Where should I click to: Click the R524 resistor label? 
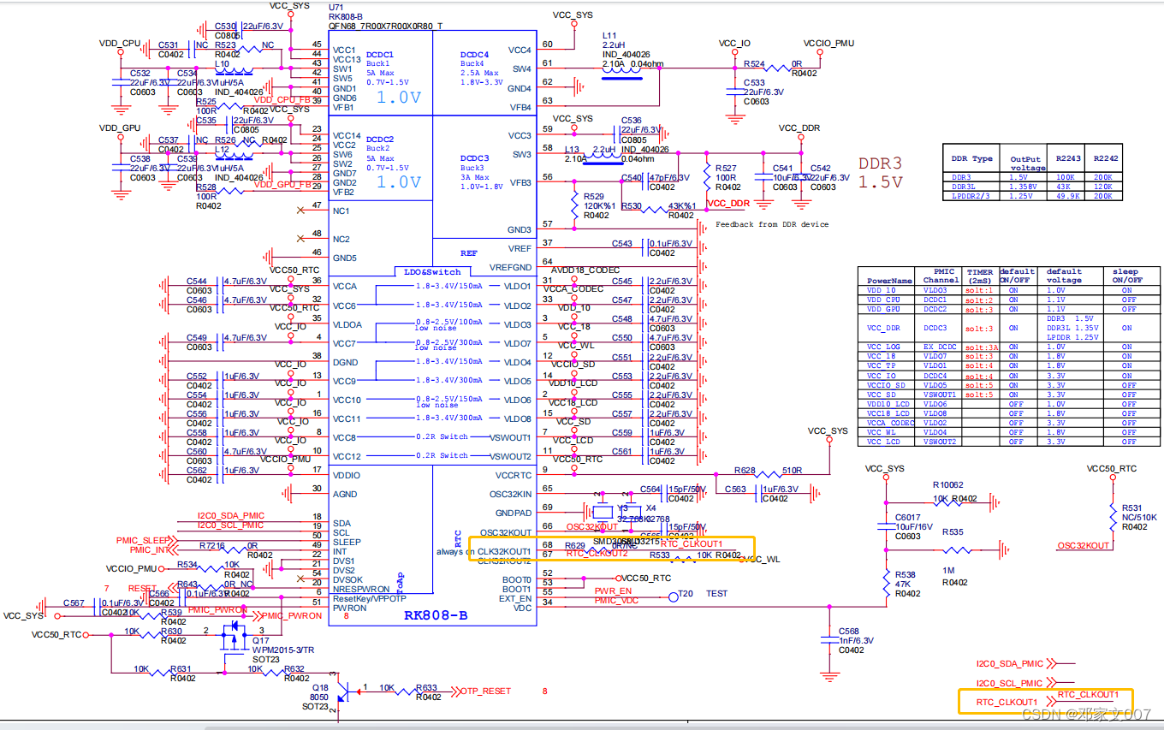(754, 64)
